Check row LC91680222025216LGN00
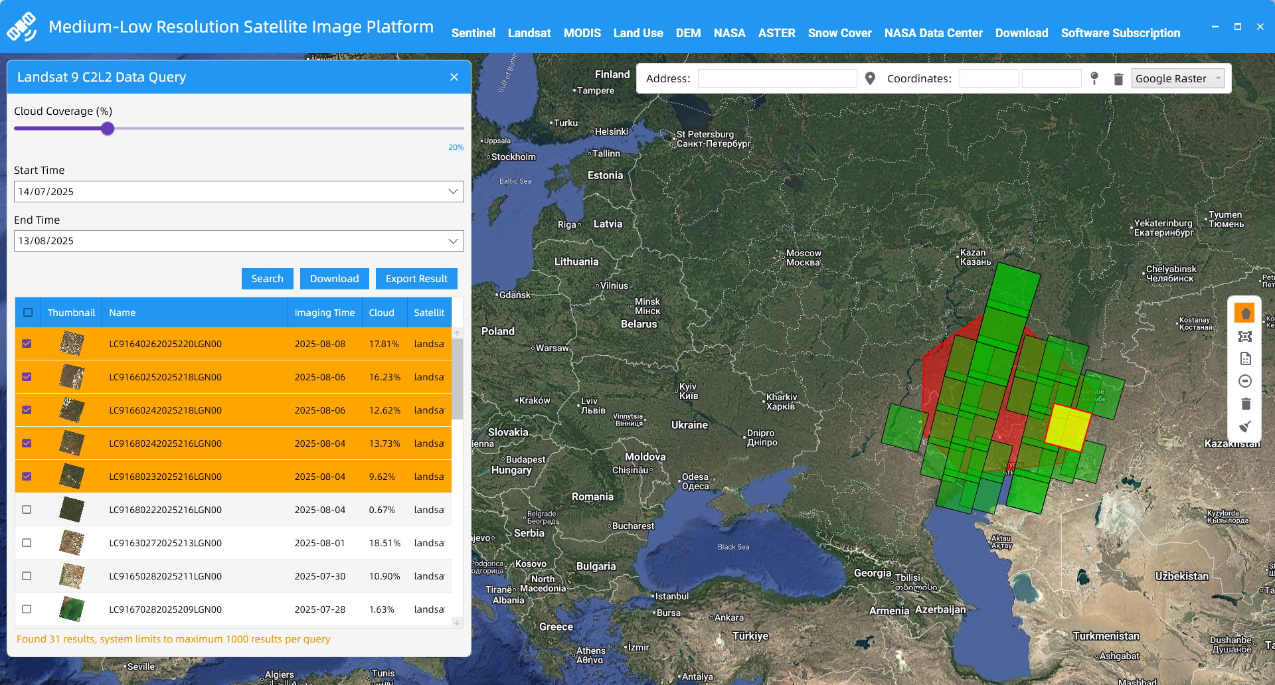Viewport: 1275px width, 685px height. (x=27, y=510)
